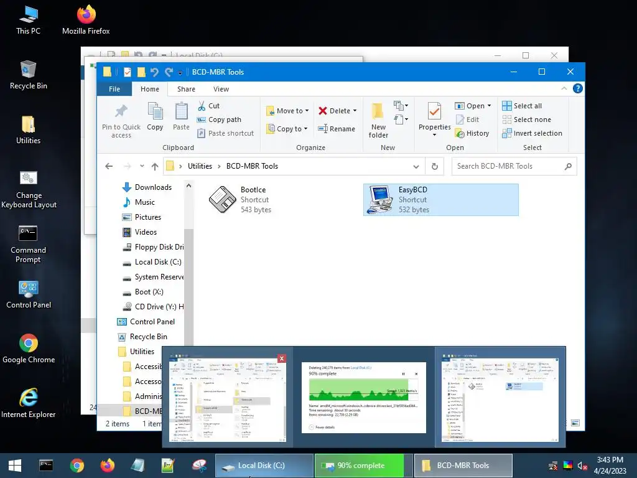Open Google Chrome from the taskbar
This screenshot has width=637, height=478.
pos(77,466)
